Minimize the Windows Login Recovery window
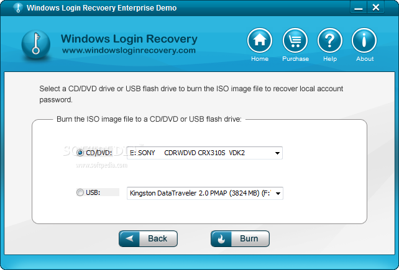Image resolution: width=399 pixels, height=270 pixels. click(x=358, y=8)
